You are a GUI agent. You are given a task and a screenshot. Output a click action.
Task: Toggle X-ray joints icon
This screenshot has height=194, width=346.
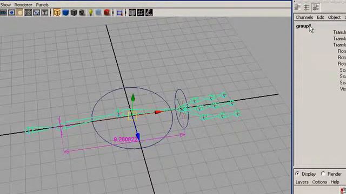coord(149,12)
